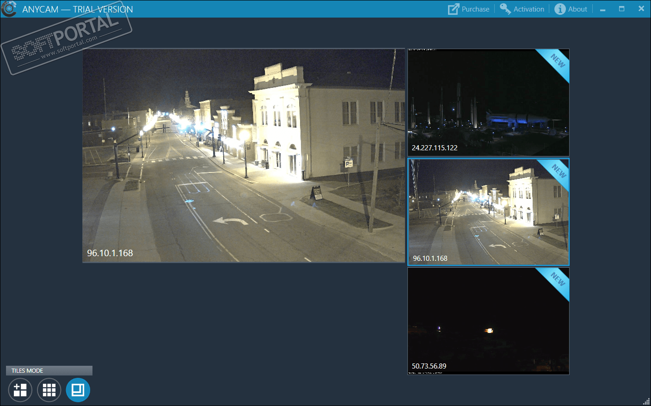
Task: Click the NEW ribbon on camera 50.73.56.89
Action: (556, 281)
